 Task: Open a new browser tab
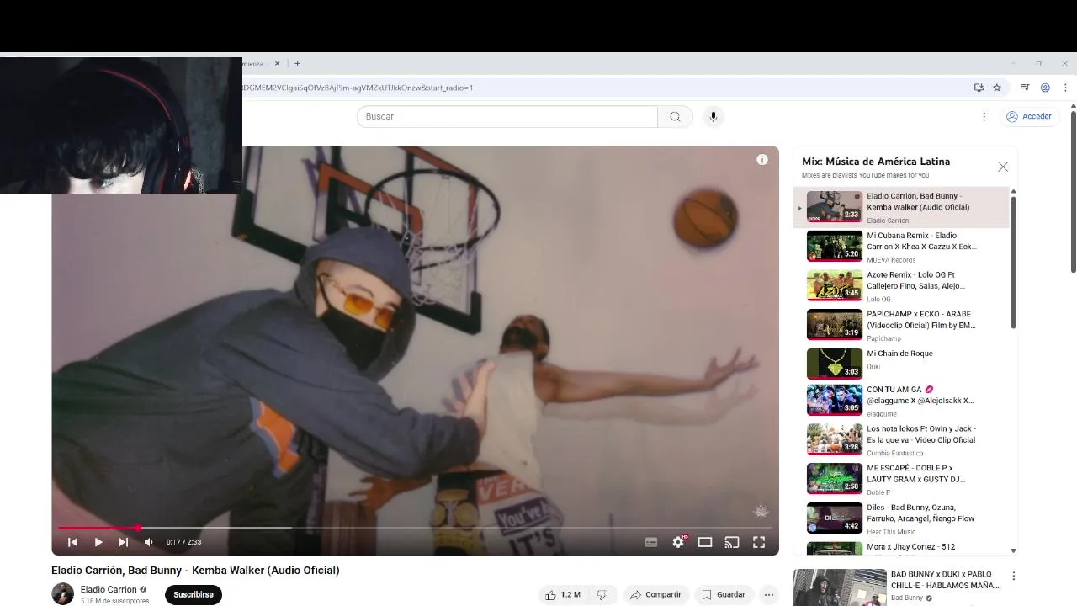pos(297,63)
